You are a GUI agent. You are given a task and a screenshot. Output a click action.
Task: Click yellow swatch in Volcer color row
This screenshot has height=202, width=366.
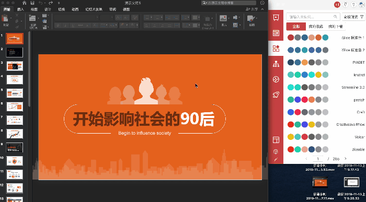[x=291, y=137]
